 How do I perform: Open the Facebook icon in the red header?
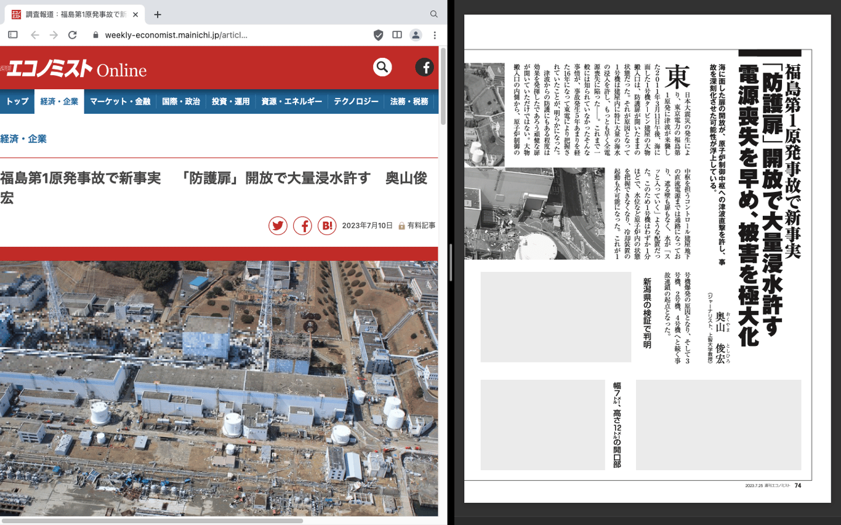coord(425,67)
